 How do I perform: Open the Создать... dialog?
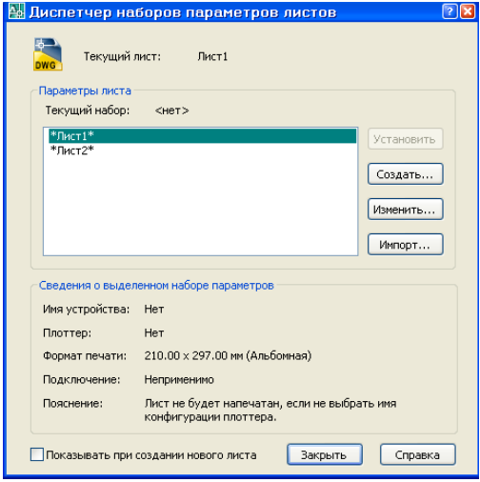pyautogui.click(x=405, y=174)
